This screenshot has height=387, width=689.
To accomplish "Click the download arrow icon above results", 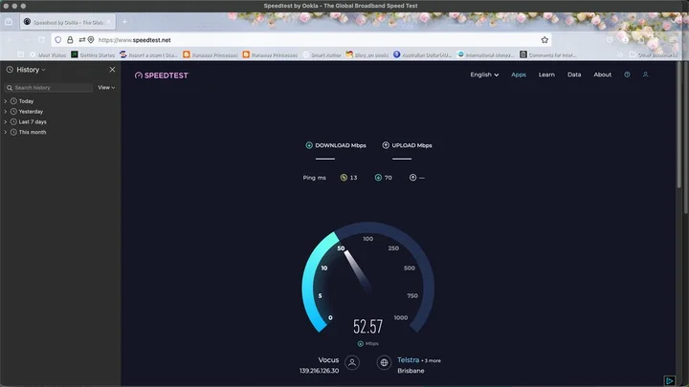I will [x=309, y=145].
